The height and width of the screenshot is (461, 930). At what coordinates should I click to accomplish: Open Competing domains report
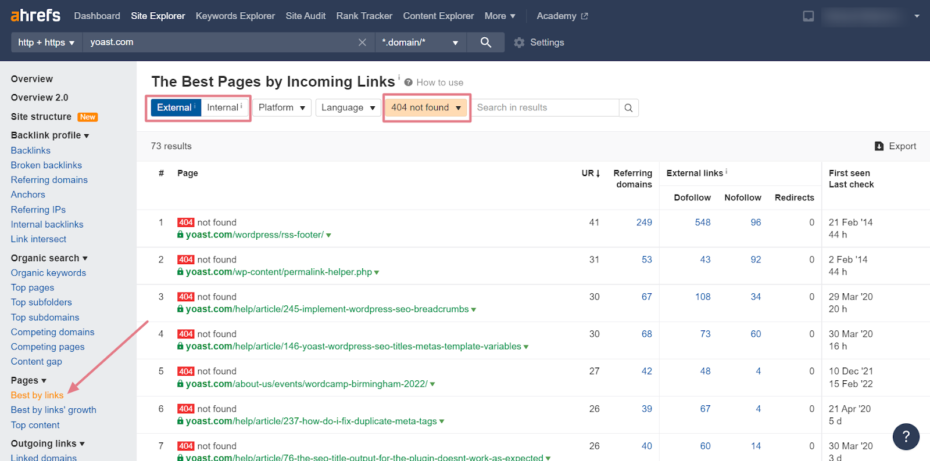coord(52,332)
